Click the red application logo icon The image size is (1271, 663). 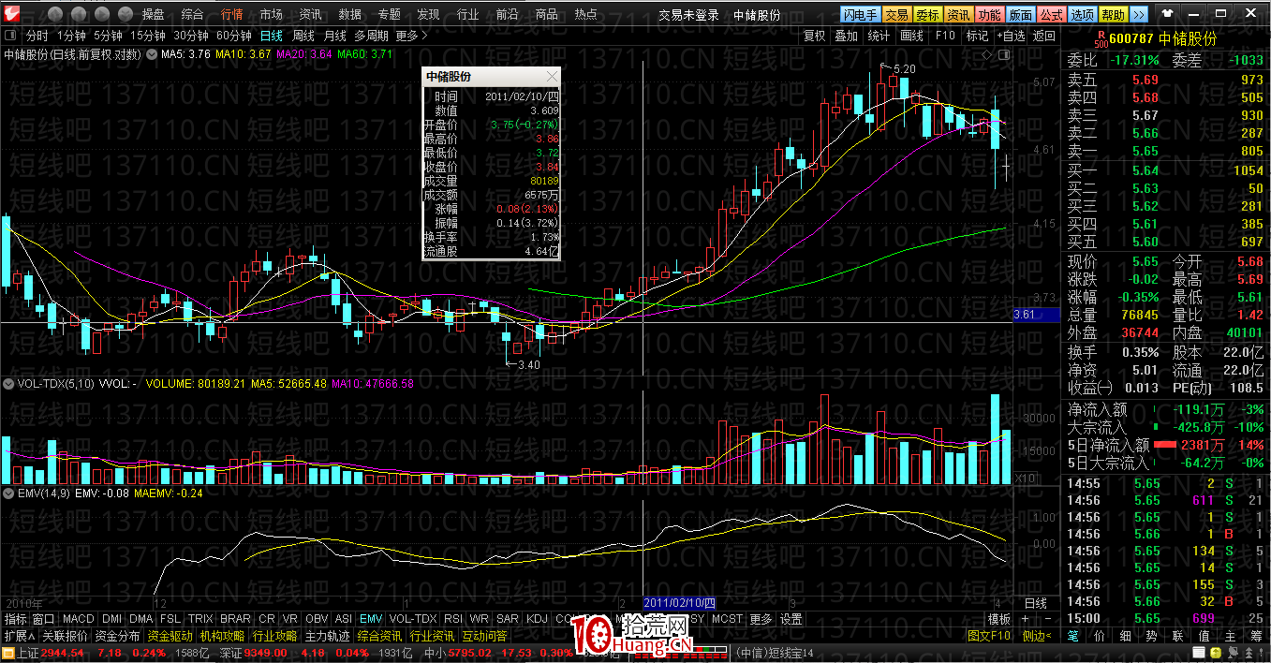point(13,14)
